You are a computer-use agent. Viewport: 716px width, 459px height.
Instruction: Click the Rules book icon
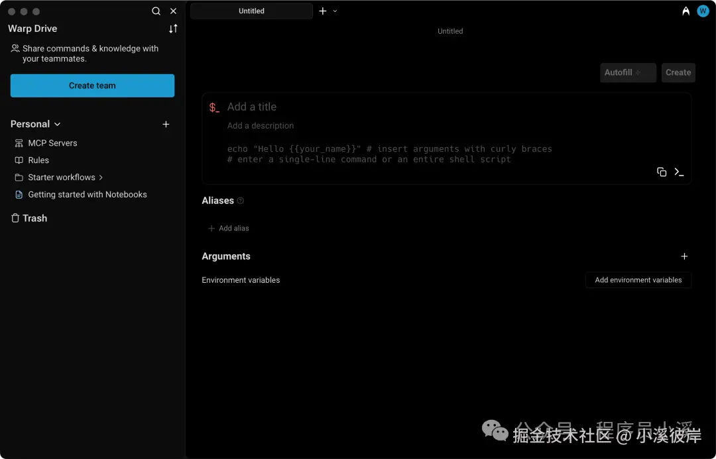coord(19,160)
